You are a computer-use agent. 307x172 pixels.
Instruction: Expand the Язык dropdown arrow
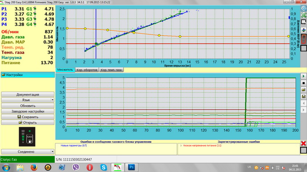[53, 100]
